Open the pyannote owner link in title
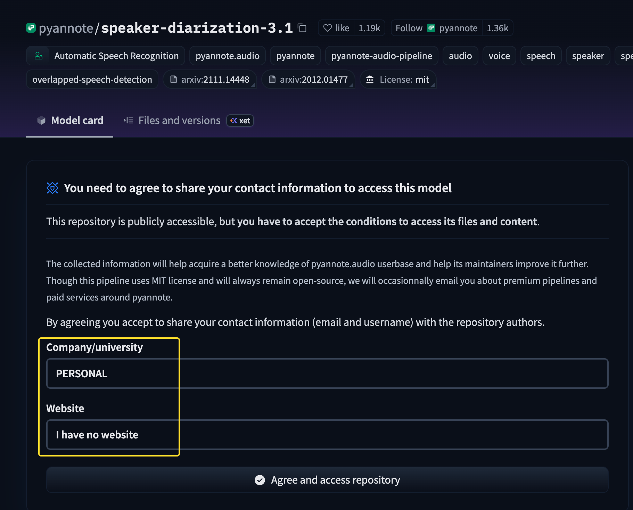The width and height of the screenshot is (633, 510). (x=66, y=28)
